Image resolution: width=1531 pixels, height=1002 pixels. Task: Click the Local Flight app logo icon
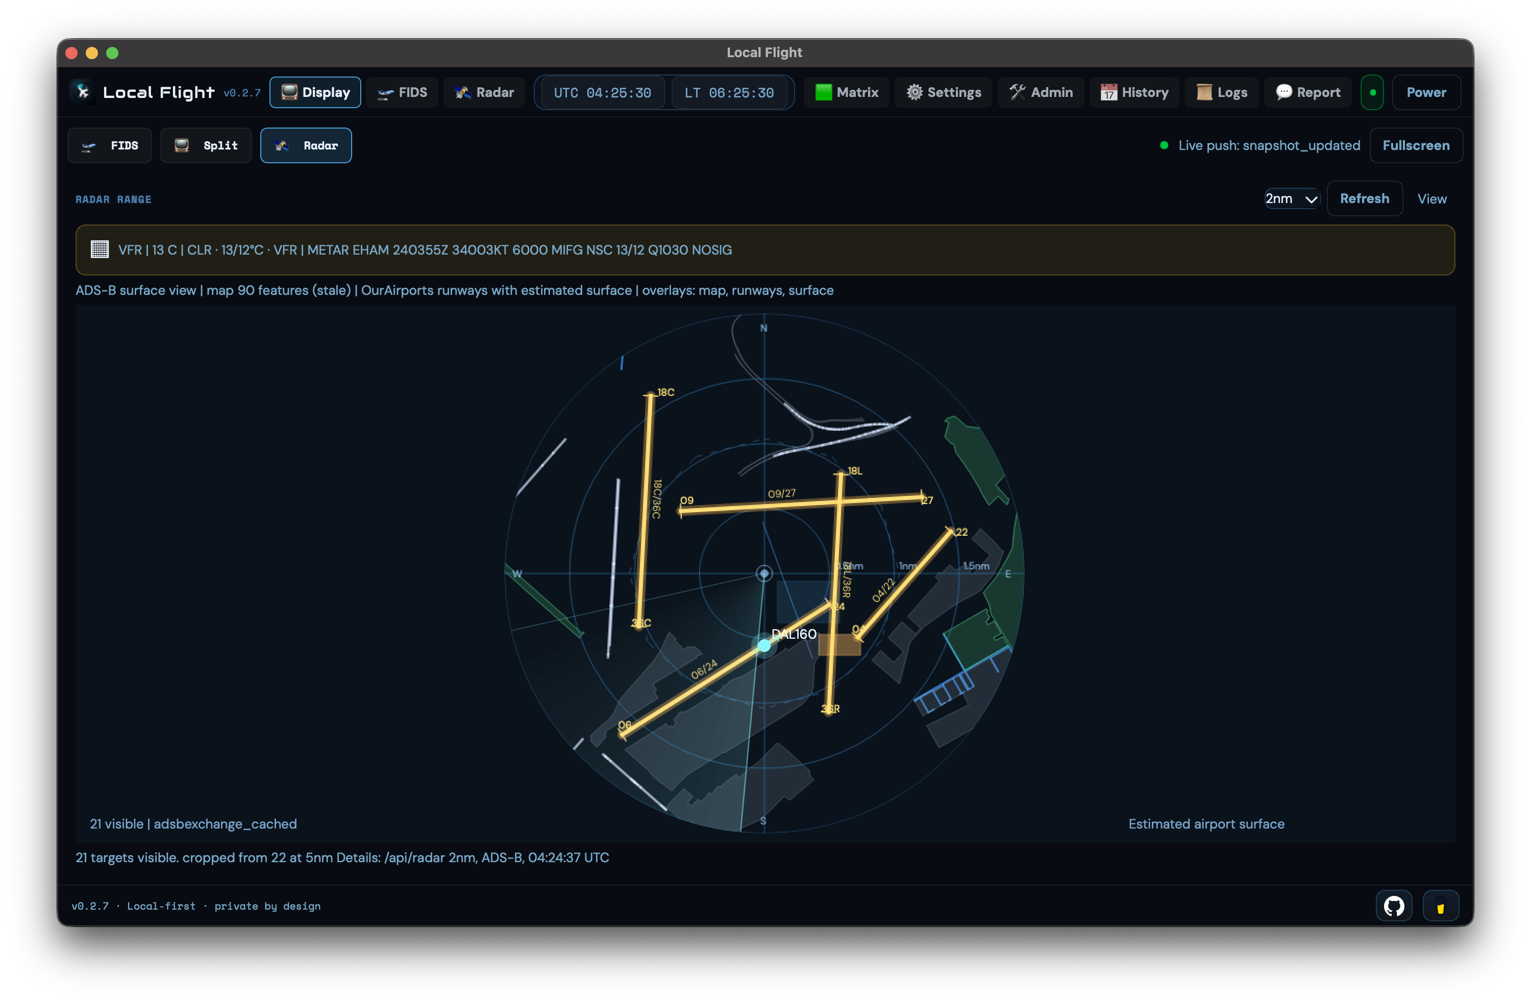(82, 92)
